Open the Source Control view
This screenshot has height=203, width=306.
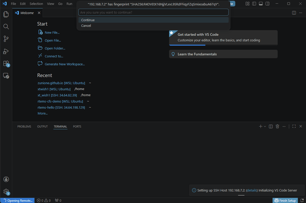point(6,39)
